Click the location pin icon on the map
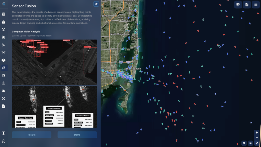 (x=244, y=143)
